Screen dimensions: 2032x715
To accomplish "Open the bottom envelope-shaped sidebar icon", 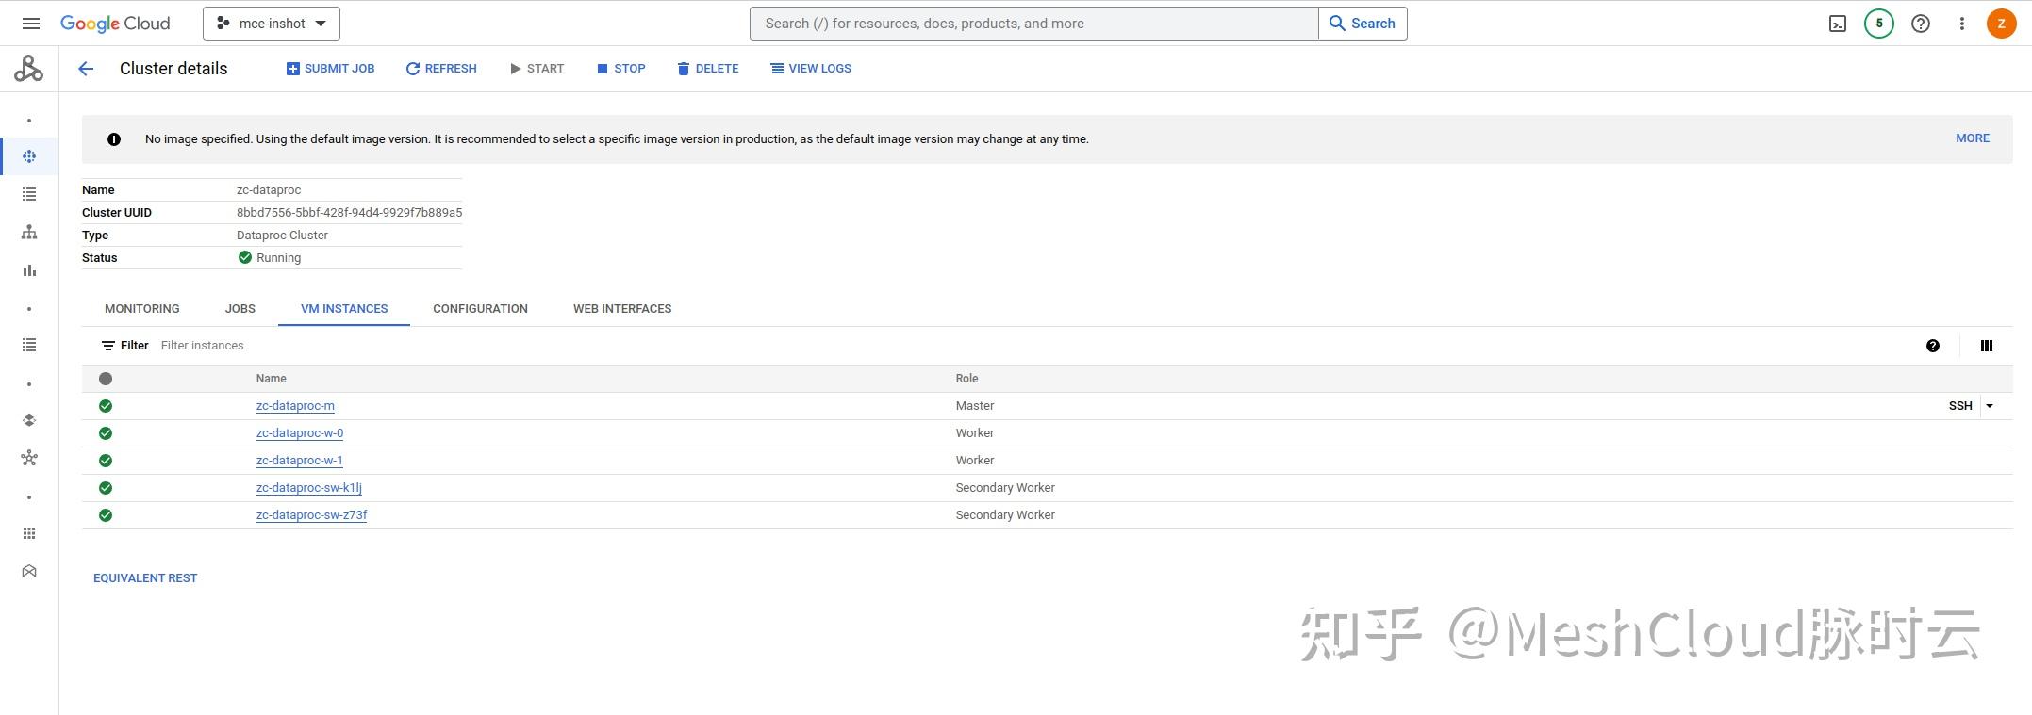I will tap(29, 572).
